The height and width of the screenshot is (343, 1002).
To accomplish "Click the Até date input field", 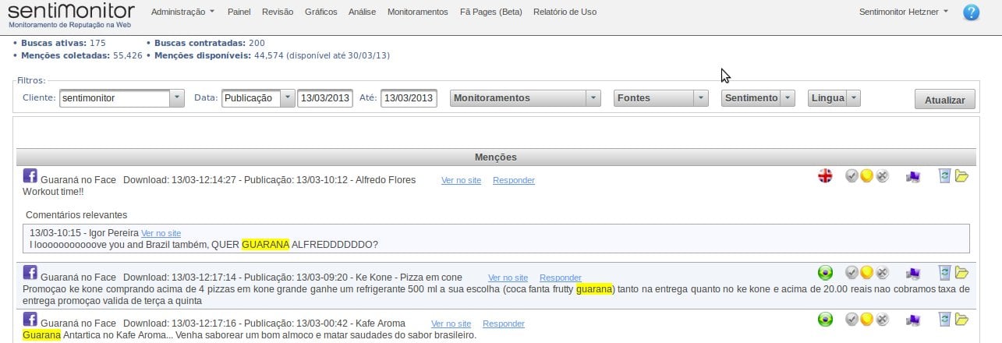I will pyautogui.click(x=409, y=98).
